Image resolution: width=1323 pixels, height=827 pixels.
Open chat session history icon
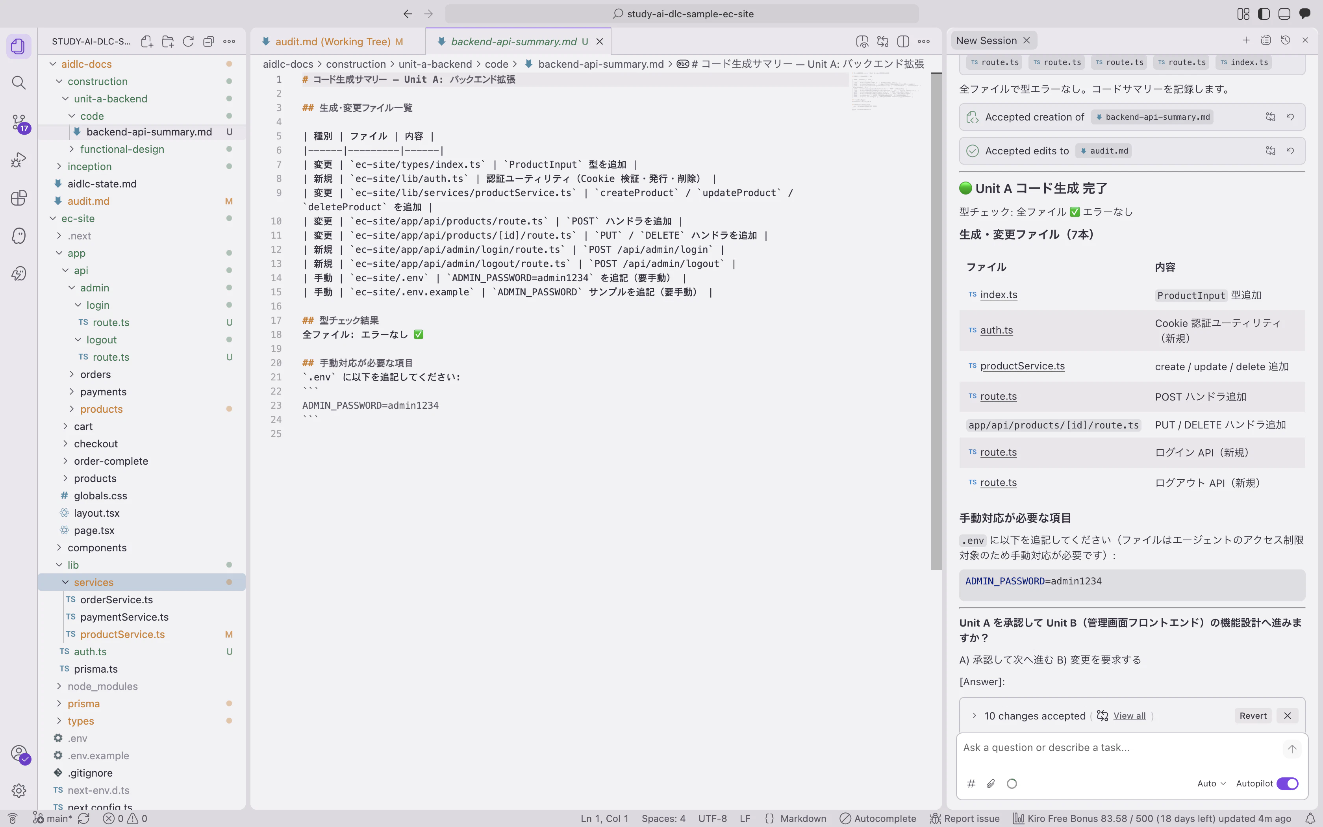coord(1285,41)
